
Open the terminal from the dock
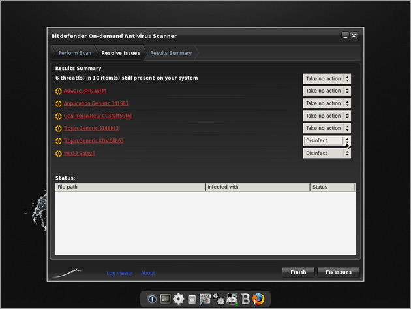point(166,299)
